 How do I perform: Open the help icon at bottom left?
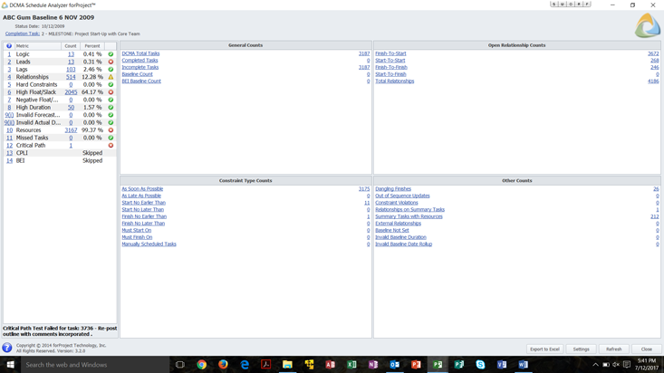click(x=7, y=348)
